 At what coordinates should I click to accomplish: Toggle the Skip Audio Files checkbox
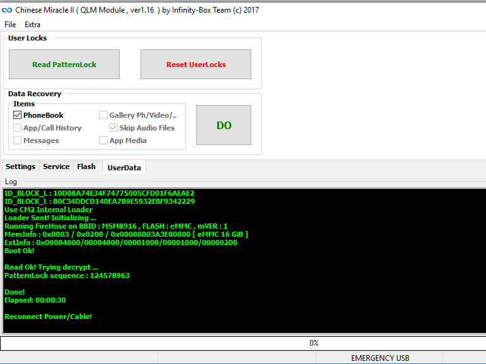[113, 128]
